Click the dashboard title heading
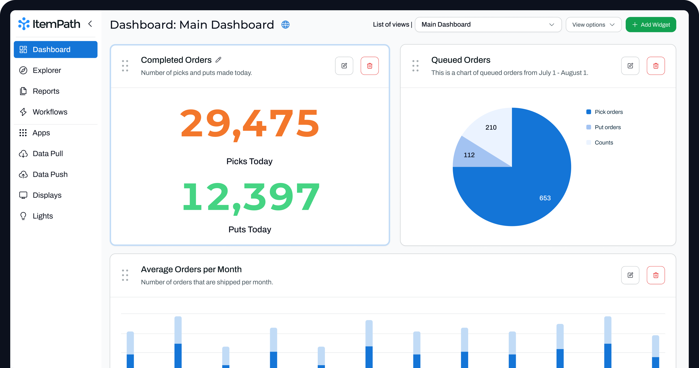The height and width of the screenshot is (368, 699). pos(192,25)
